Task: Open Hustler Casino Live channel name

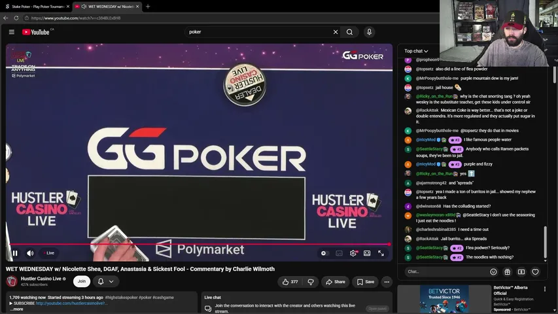Action: (41, 279)
